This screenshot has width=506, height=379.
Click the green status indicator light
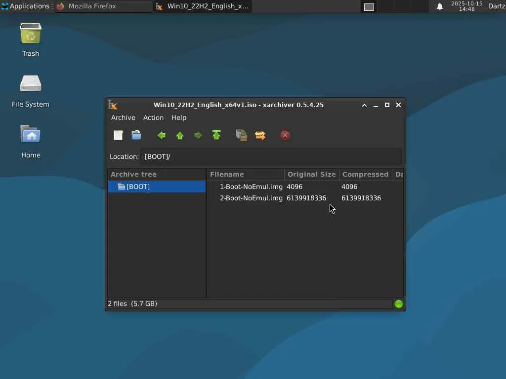399,304
